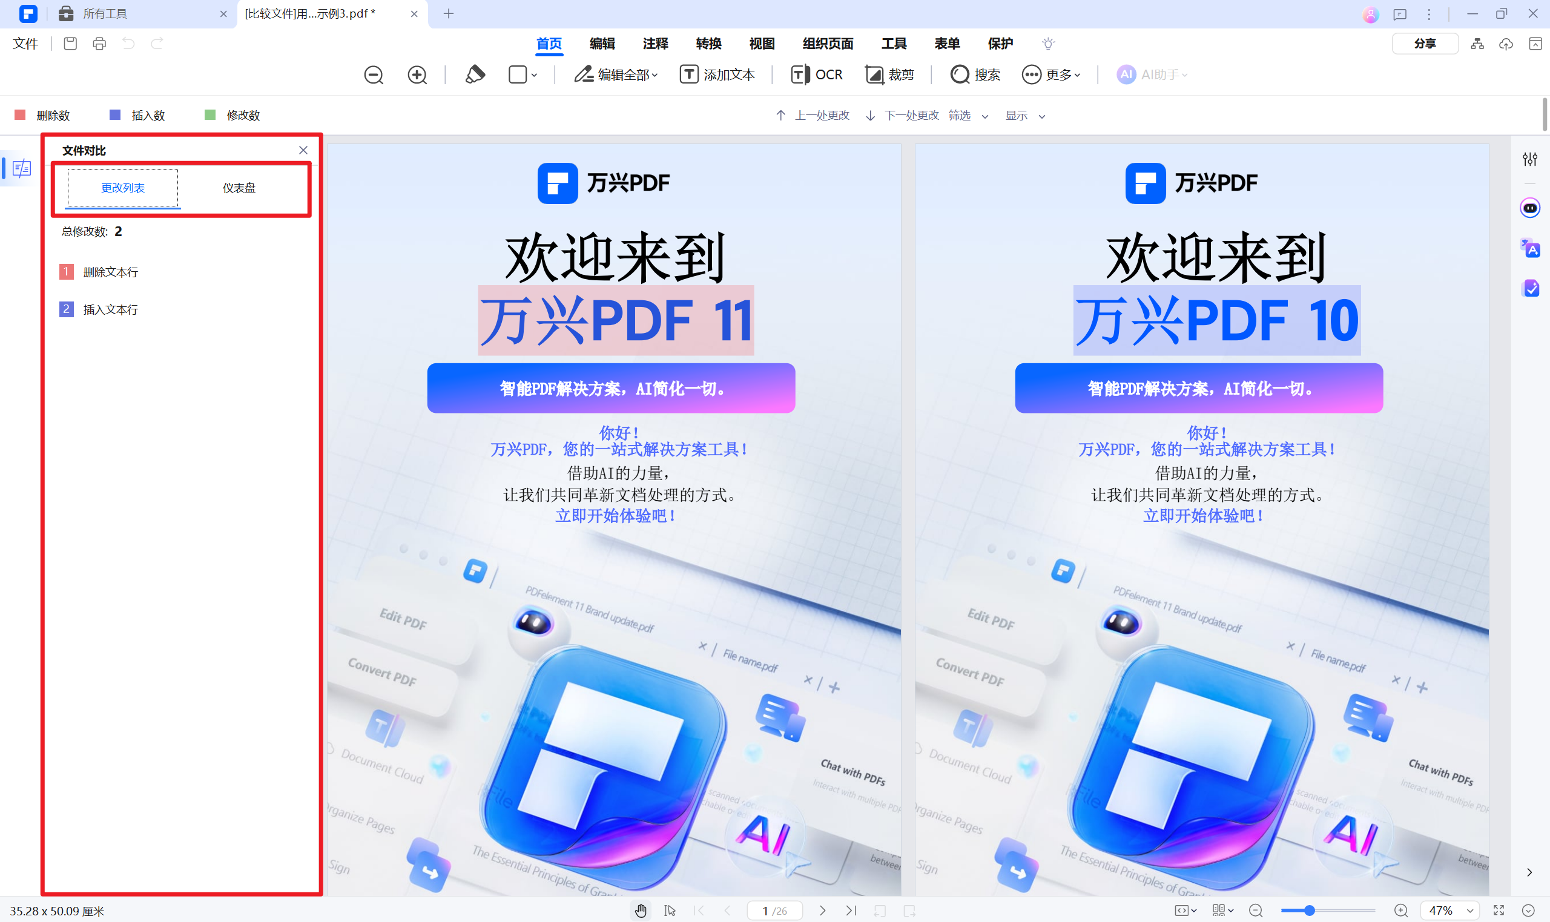Open the 更多 more options dropdown

coord(1051,74)
